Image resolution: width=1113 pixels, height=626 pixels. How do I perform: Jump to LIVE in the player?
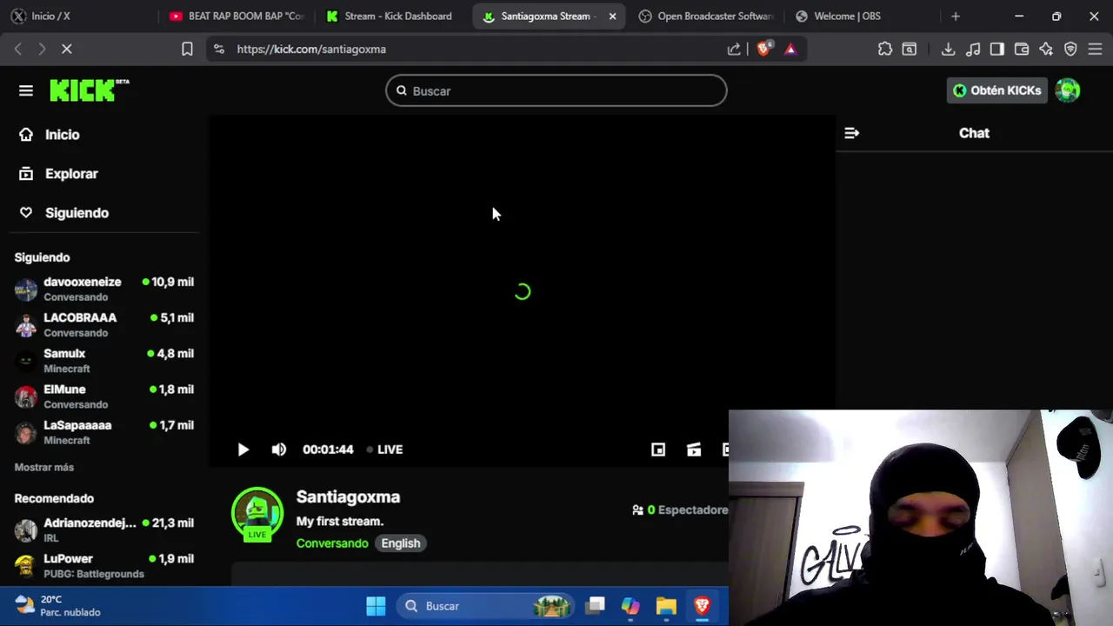(384, 450)
